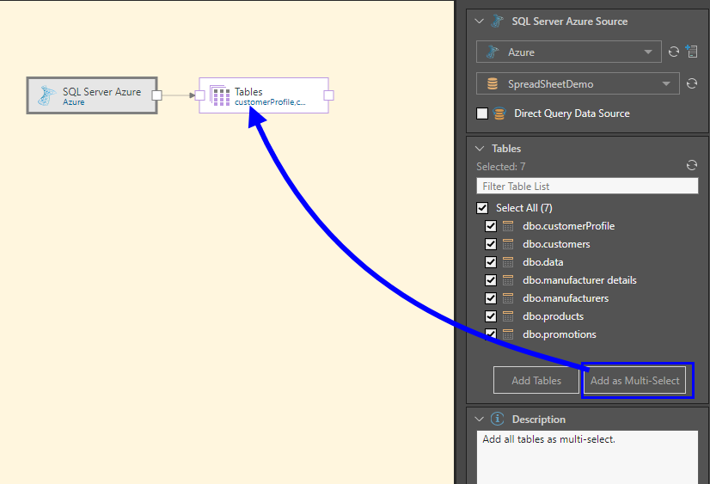Deselect the dbo.products table checkbox

point(491,316)
